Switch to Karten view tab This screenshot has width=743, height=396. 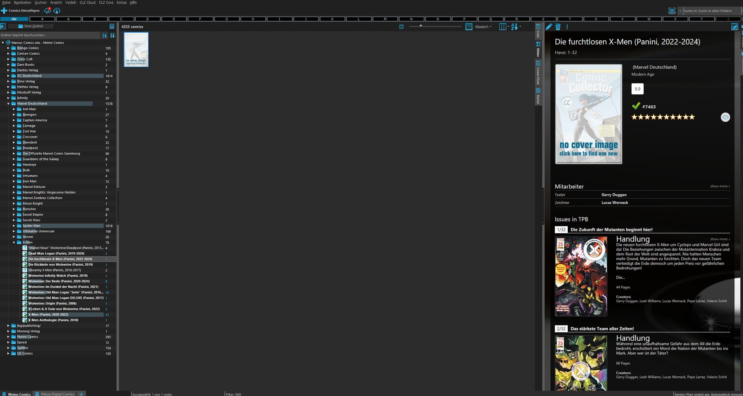pyautogui.click(x=538, y=96)
